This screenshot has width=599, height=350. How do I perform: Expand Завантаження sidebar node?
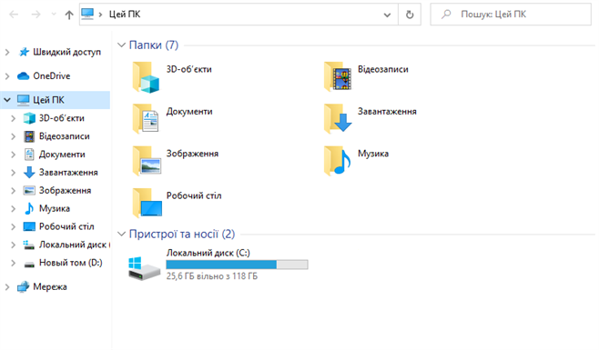coord(13,173)
